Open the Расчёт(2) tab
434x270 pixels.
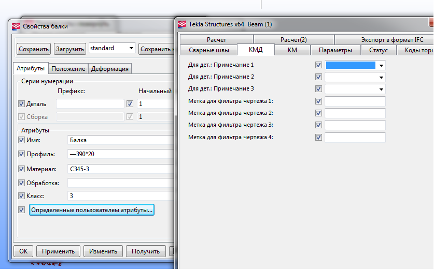[x=293, y=40]
